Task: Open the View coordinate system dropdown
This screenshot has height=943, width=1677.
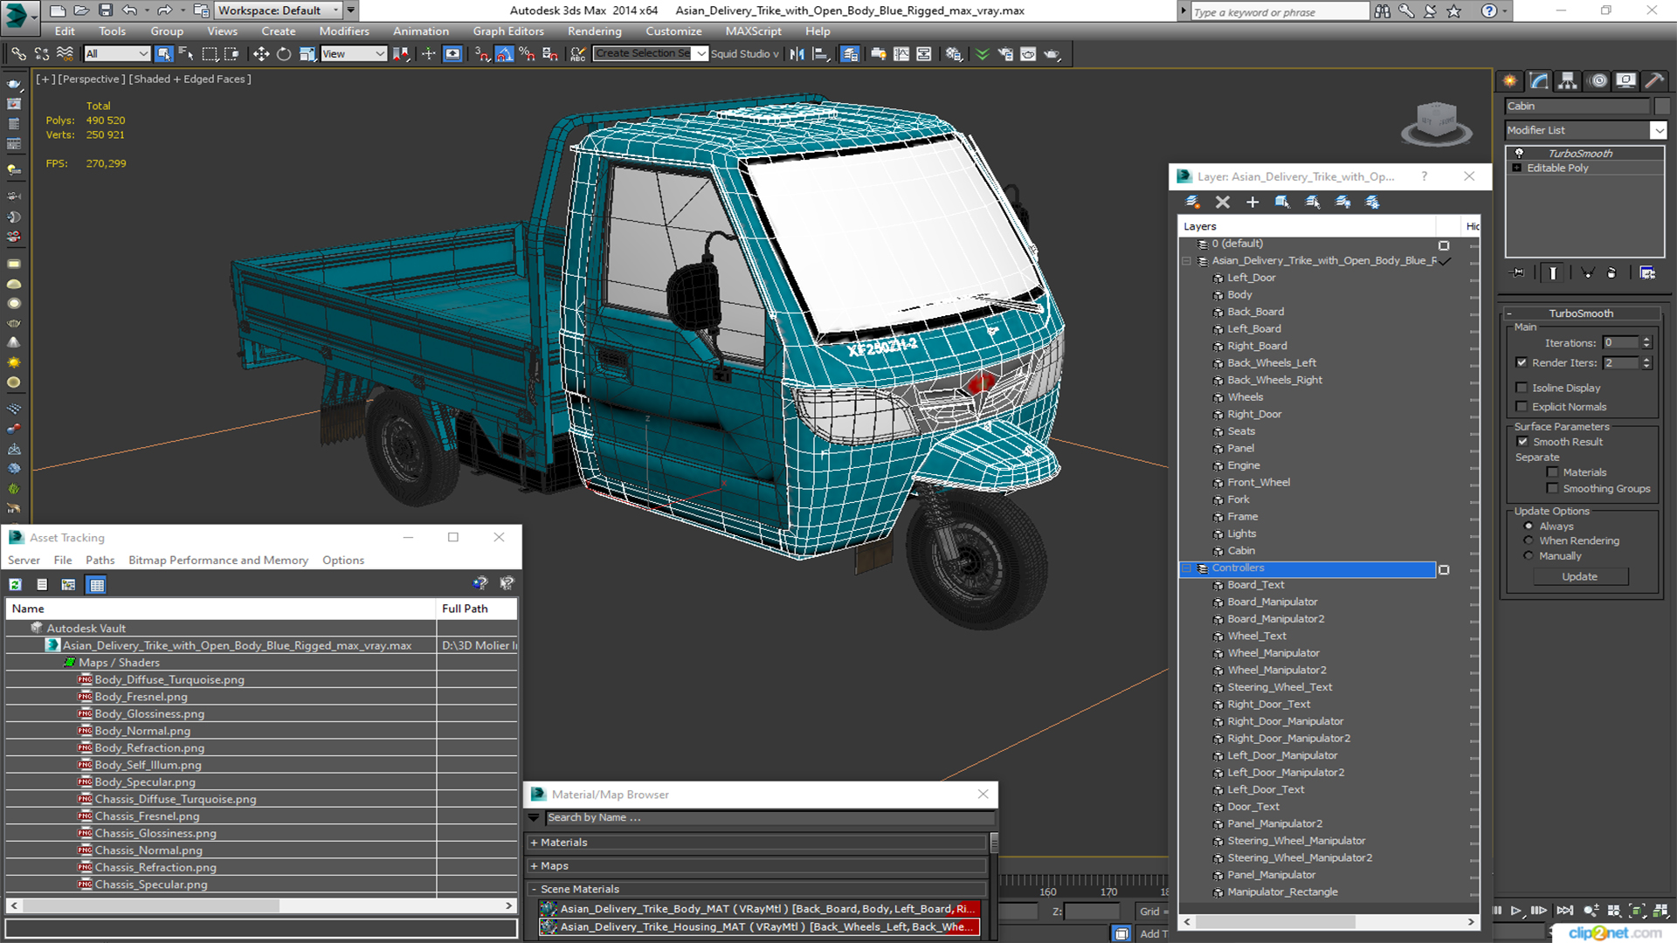Action: click(354, 54)
